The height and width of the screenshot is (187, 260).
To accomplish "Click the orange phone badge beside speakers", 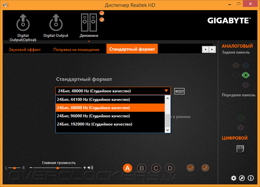I will (x=102, y=20).
